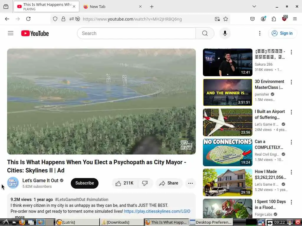Close the New Tab tab
The width and height of the screenshot is (302, 226).
(x=140, y=6)
